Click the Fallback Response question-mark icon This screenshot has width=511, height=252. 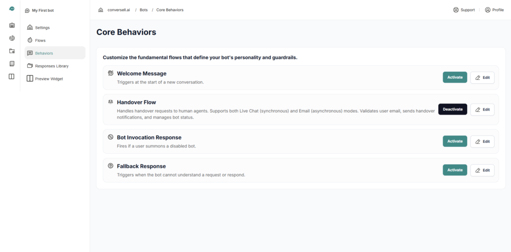(111, 166)
